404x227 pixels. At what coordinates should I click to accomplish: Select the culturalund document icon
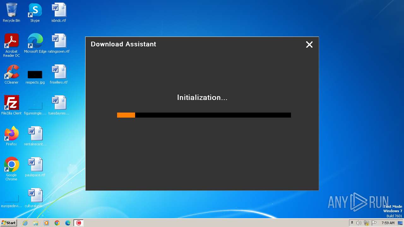(x=35, y=198)
